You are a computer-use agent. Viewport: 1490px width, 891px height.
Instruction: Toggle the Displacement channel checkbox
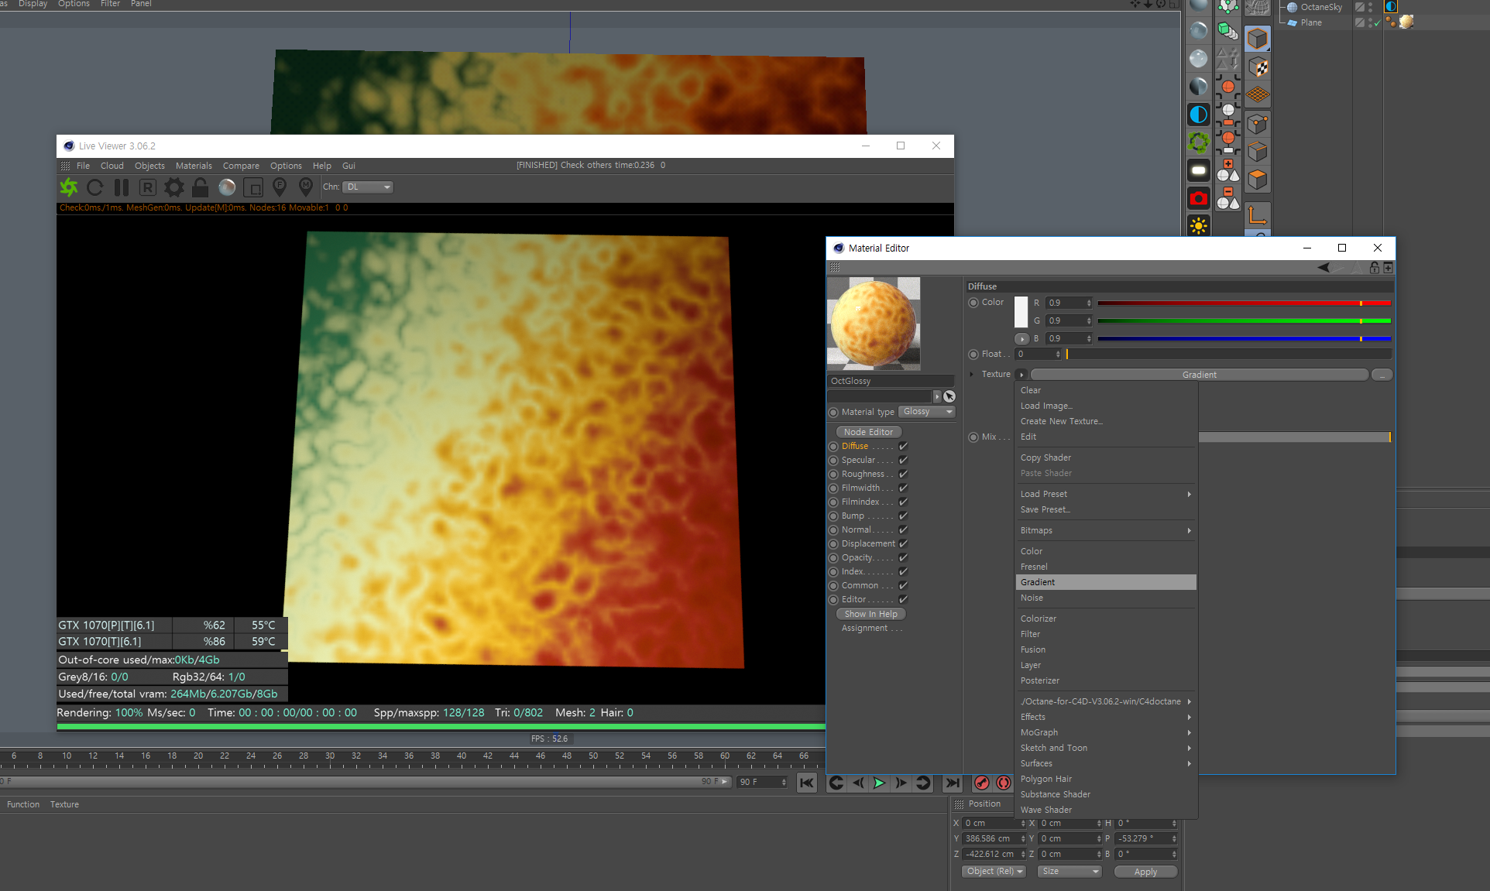903,543
